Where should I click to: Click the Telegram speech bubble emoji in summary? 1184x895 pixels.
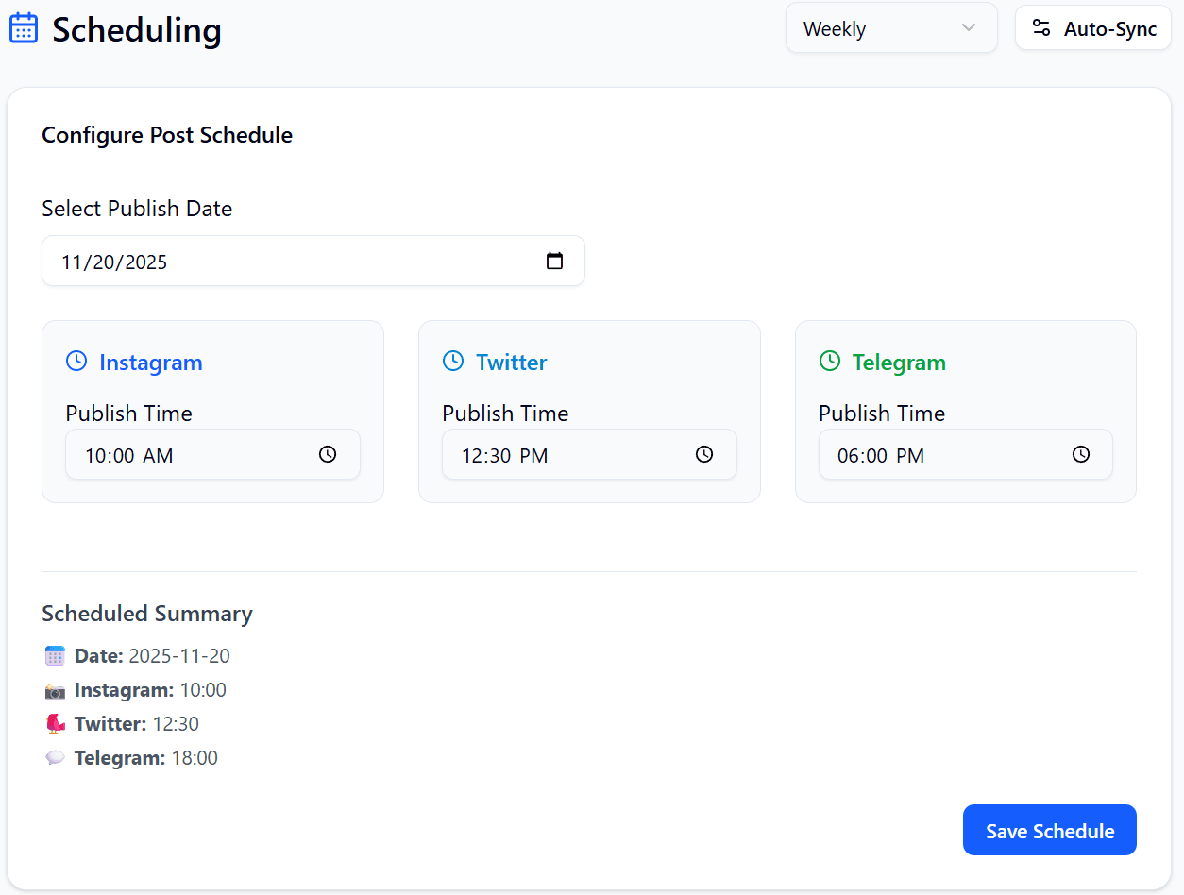pyautogui.click(x=55, y=758)
